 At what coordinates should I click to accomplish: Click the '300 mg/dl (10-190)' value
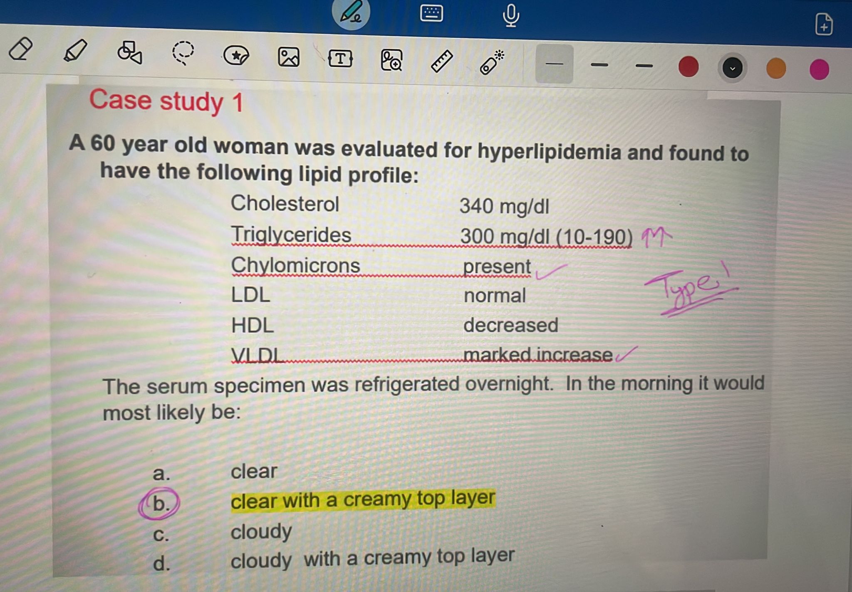coord(546,237)
